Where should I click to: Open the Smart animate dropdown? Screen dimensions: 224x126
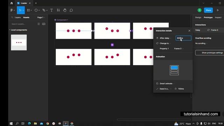[167, 83]
